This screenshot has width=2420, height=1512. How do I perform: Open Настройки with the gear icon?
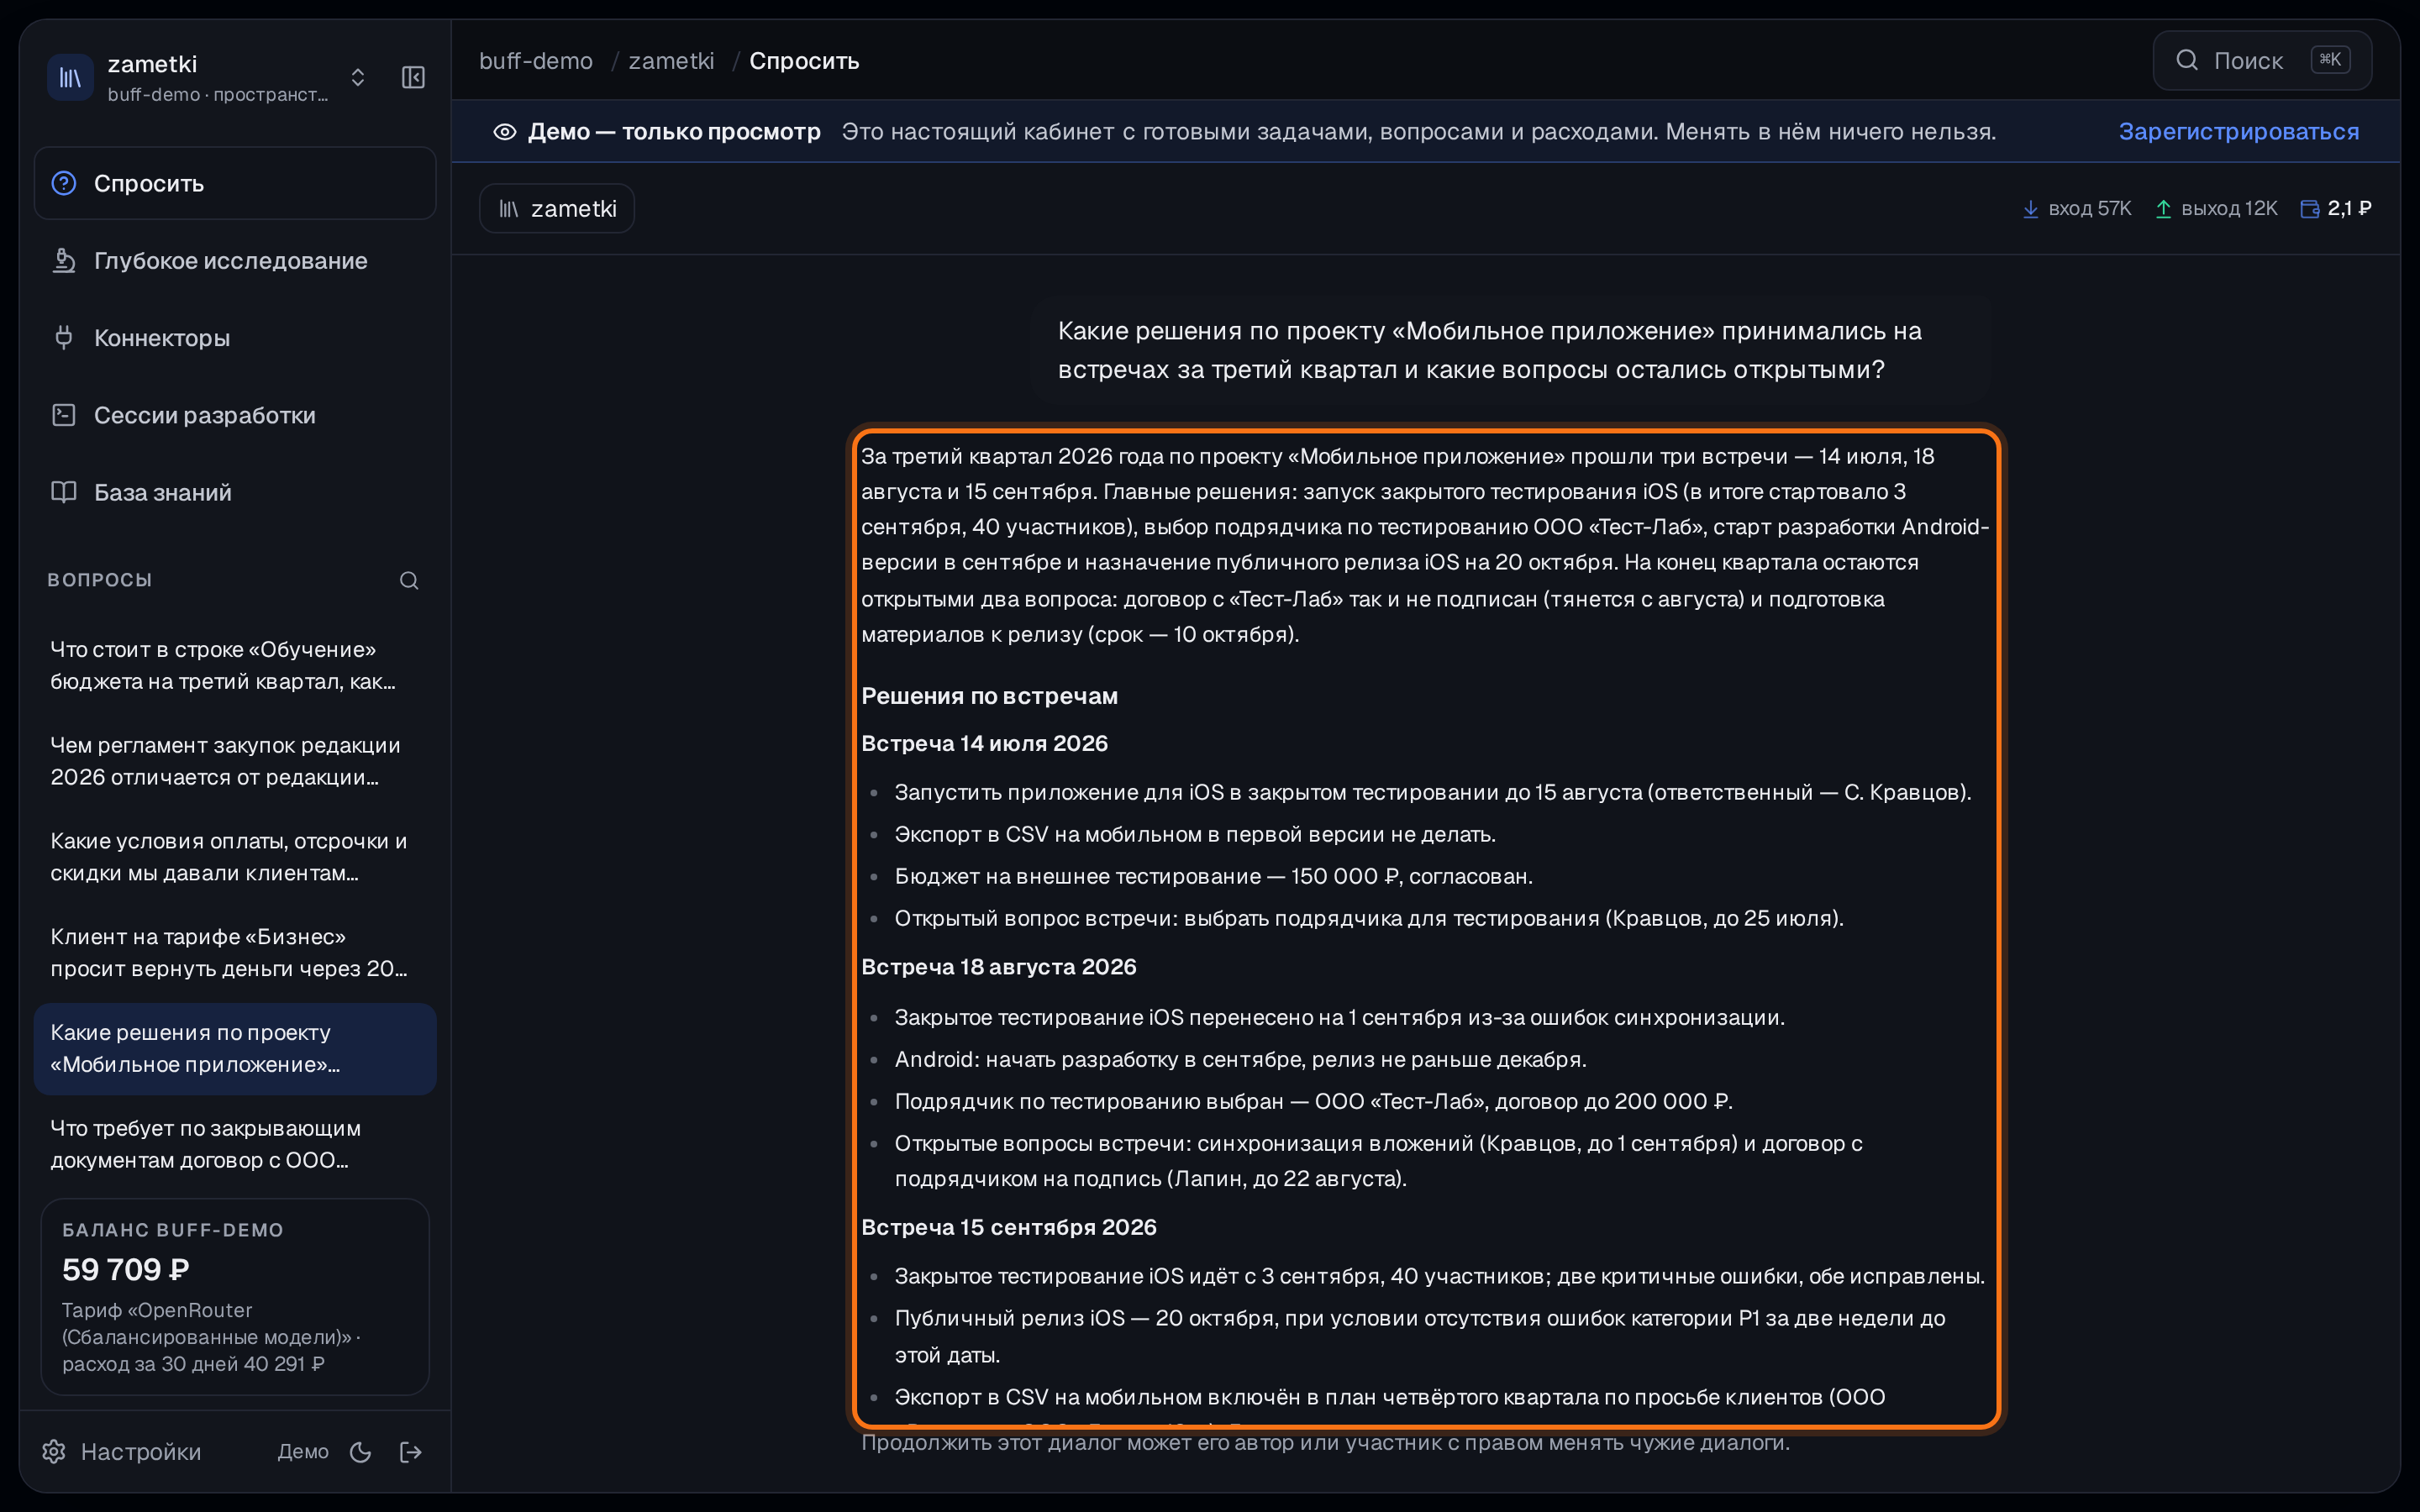point(122,1451)
